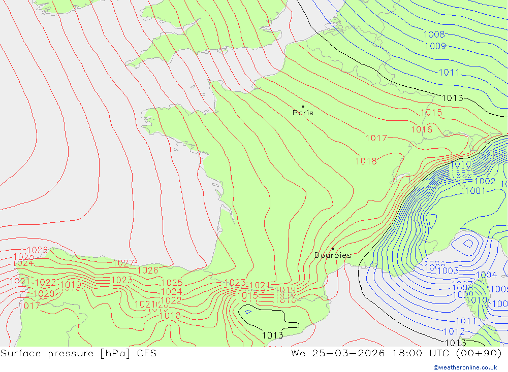This screenshot has height=372, width=508.
Task: Click the blue 1004 isobar label
Action: (486, 275)
